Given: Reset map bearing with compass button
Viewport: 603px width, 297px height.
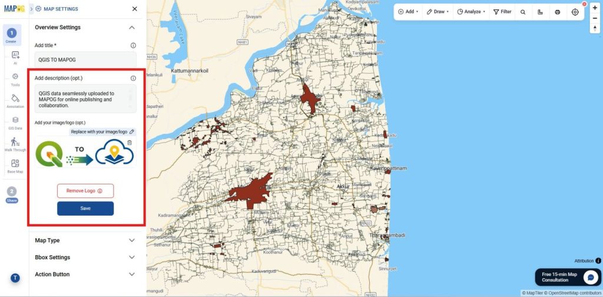Looking at the screenshot, I should coord(595,28).
